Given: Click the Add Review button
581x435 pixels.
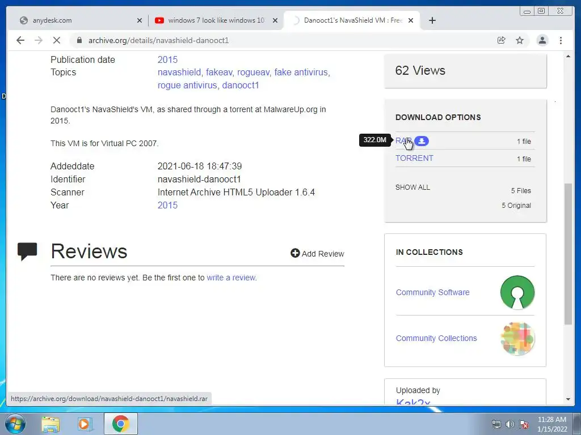Looking at the screenshot, I should pos(318,253).
